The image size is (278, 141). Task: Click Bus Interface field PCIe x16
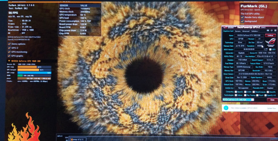pos(265,56)
